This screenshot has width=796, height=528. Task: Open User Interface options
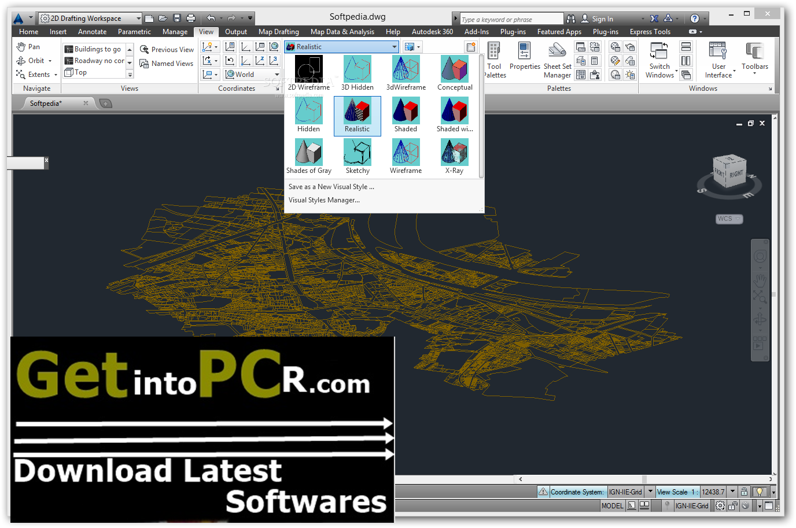coord(718,60)
